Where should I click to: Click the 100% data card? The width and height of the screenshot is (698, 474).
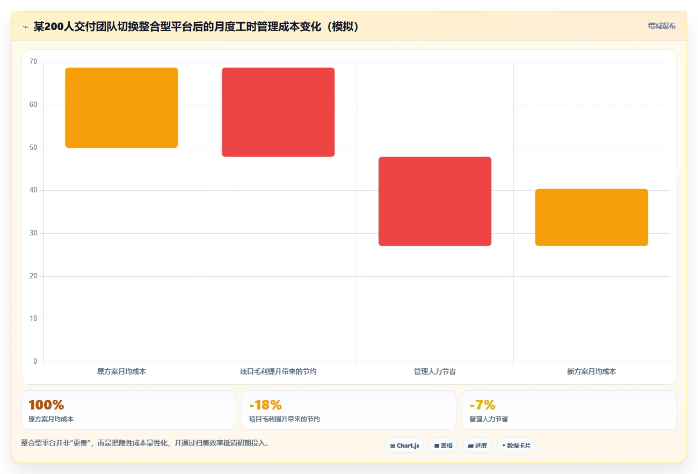[128, 410]
